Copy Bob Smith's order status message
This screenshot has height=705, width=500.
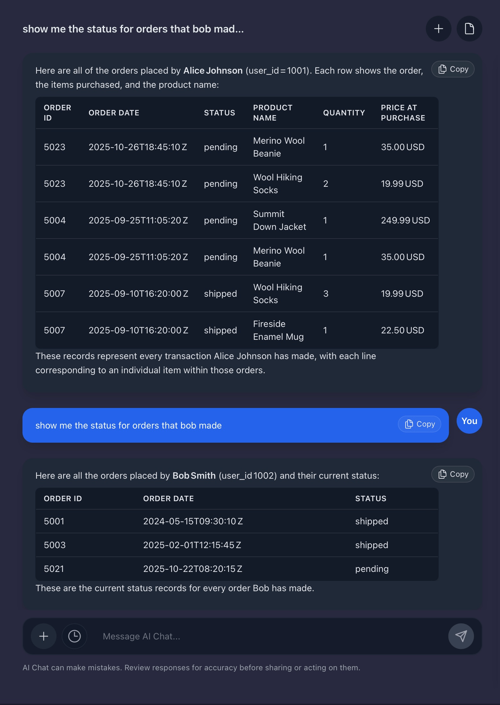453,474
